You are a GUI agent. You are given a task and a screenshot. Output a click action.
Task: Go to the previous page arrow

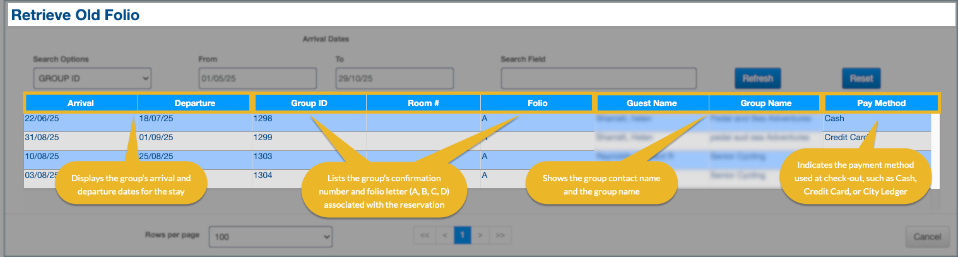[x=444, y=236]
